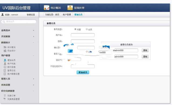172x105 pixels.
Task: Open the 登录日志 text link in sidebar
Action: click(x=11, y=71)
